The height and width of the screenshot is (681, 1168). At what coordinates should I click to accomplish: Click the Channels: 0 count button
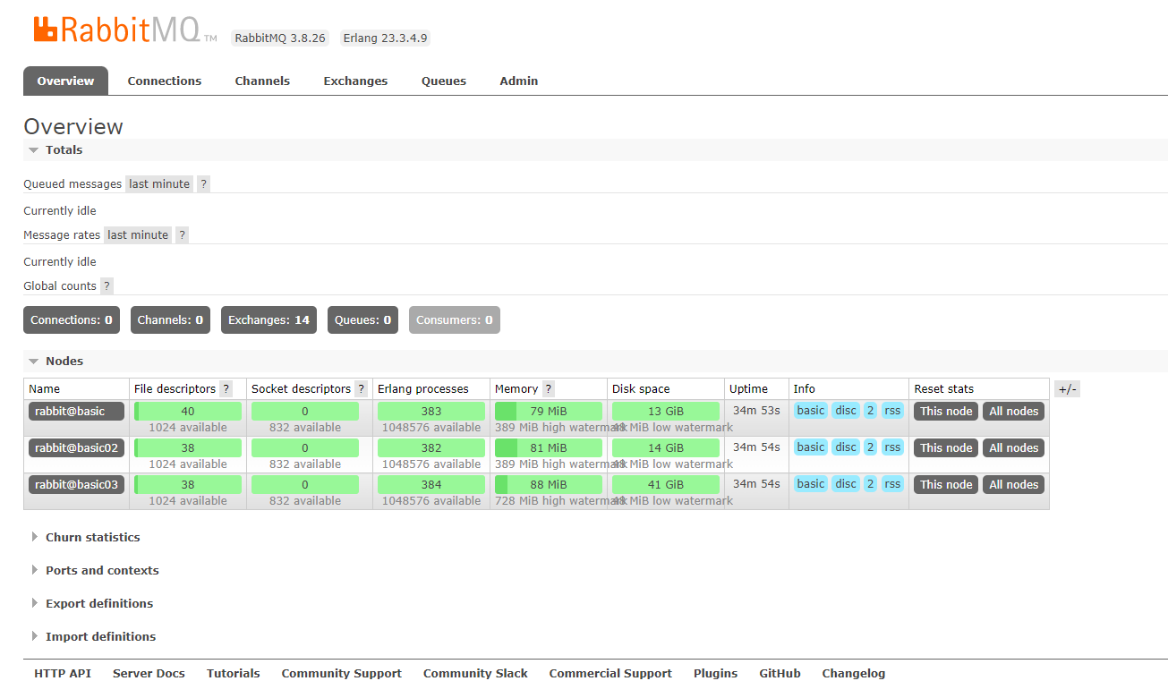tap(170, 319)
